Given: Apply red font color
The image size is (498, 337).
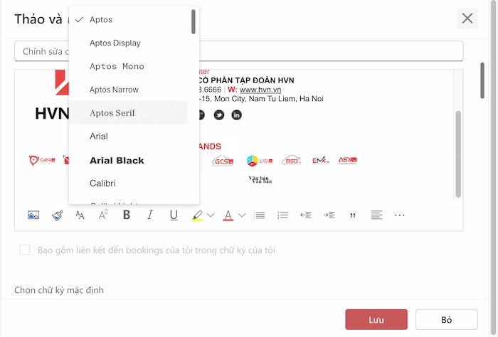Looking at the screenshot, I should (228, 215).
